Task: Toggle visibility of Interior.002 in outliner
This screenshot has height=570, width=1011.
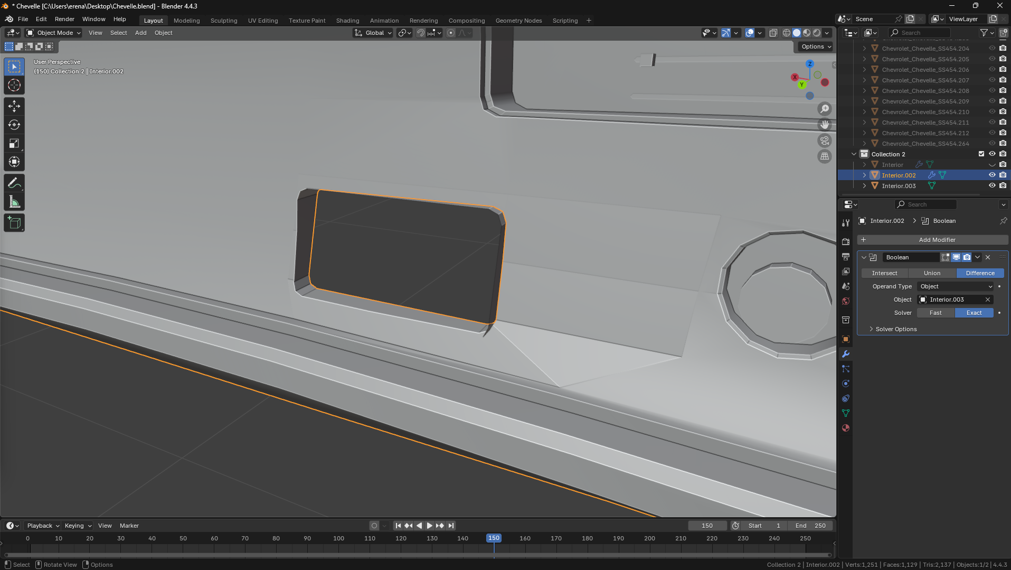Action: 992,175
